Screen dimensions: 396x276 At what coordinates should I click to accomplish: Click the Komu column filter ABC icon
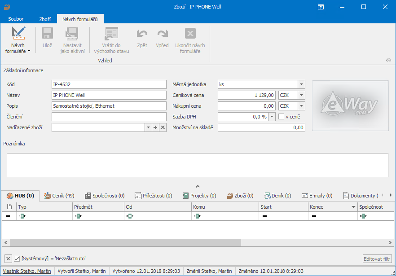197,216
